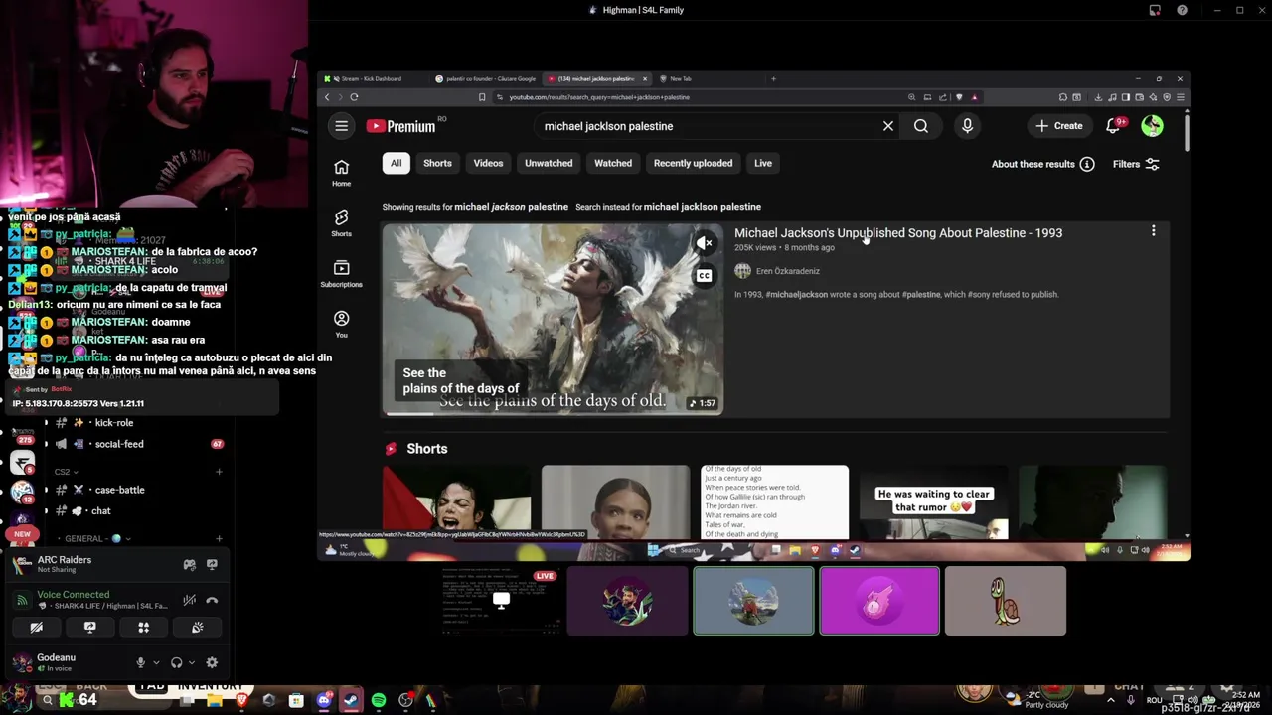Open Spotify from the Windows taskbar

pyautogui.click(x=379, y=701)
